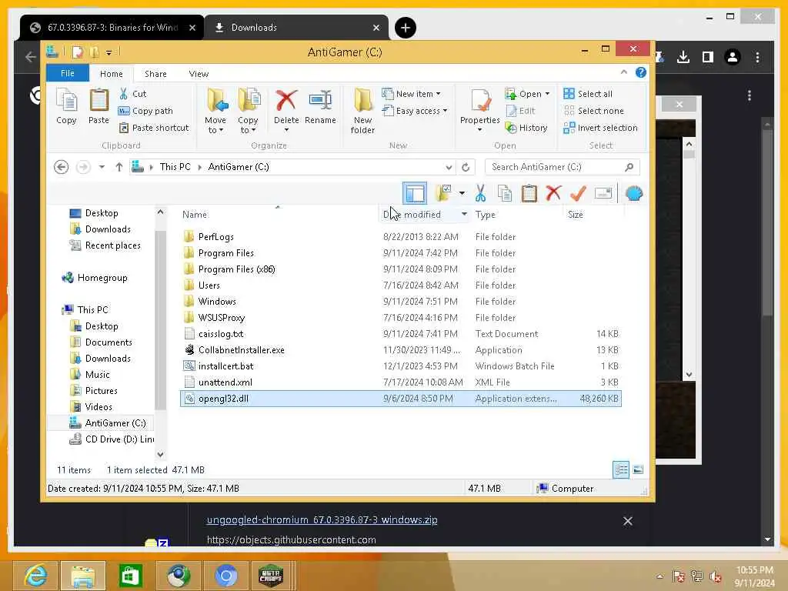Click History in the Open group
This screenshot has width=788, height=591.
click(526, 128)
